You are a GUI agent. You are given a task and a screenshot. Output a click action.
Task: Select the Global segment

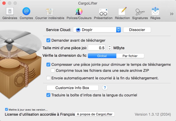(x=102, y=56)
